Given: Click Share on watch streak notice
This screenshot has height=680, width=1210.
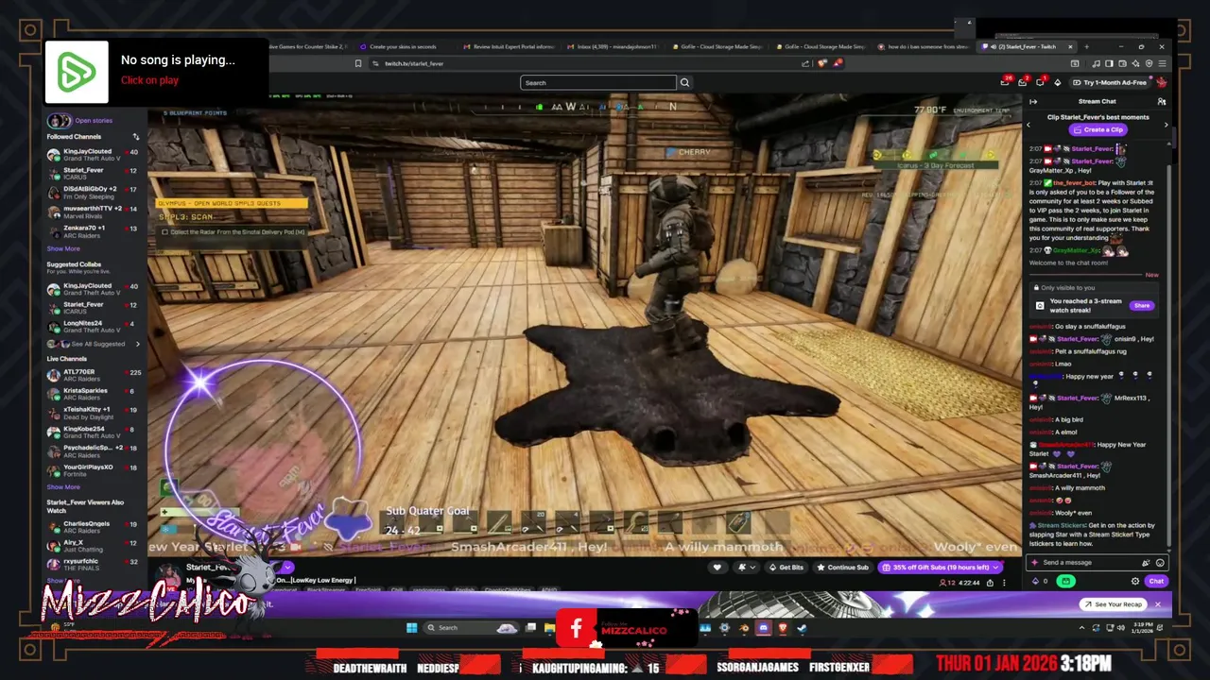Looking at the screenshot, I should tap(1142, 305).
